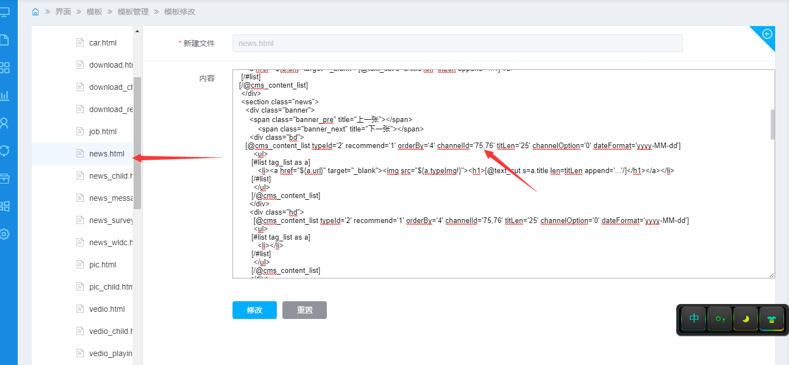The height and width of the screenshot is (365, 789).
Task: Open the monitor icon in left sidebar
Action: click(x=4, y=12)
